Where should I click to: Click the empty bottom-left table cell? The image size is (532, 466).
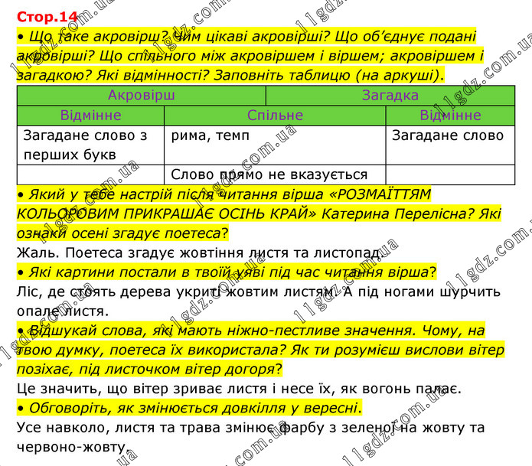pyautogui.click(x=90, y=174)
